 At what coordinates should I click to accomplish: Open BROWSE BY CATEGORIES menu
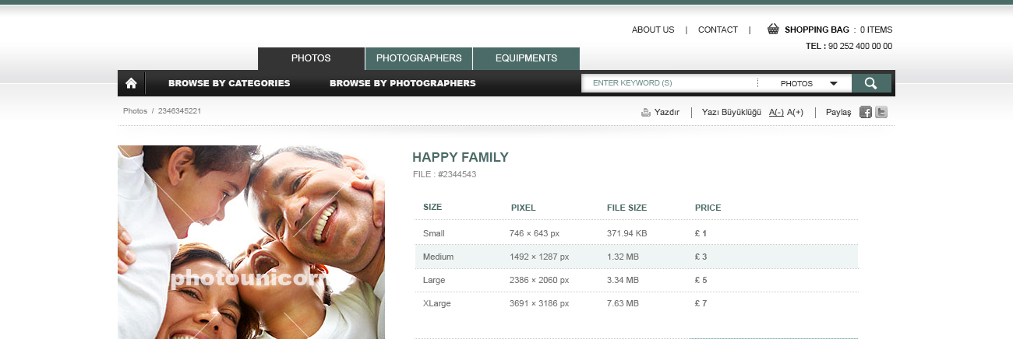coord(229,83)
